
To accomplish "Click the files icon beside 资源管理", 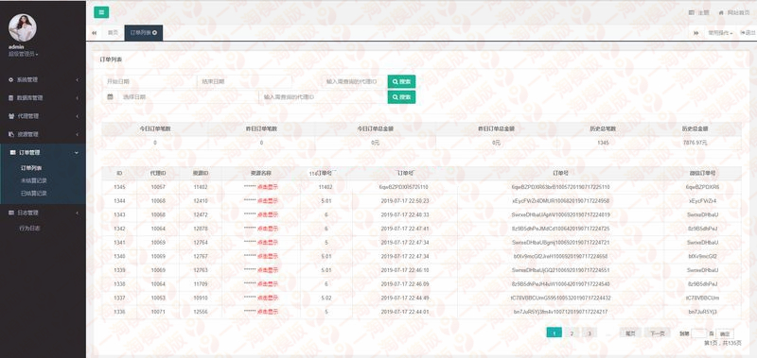I will click(11, 134).
